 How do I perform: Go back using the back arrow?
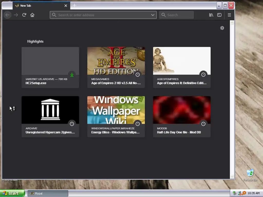7,15
